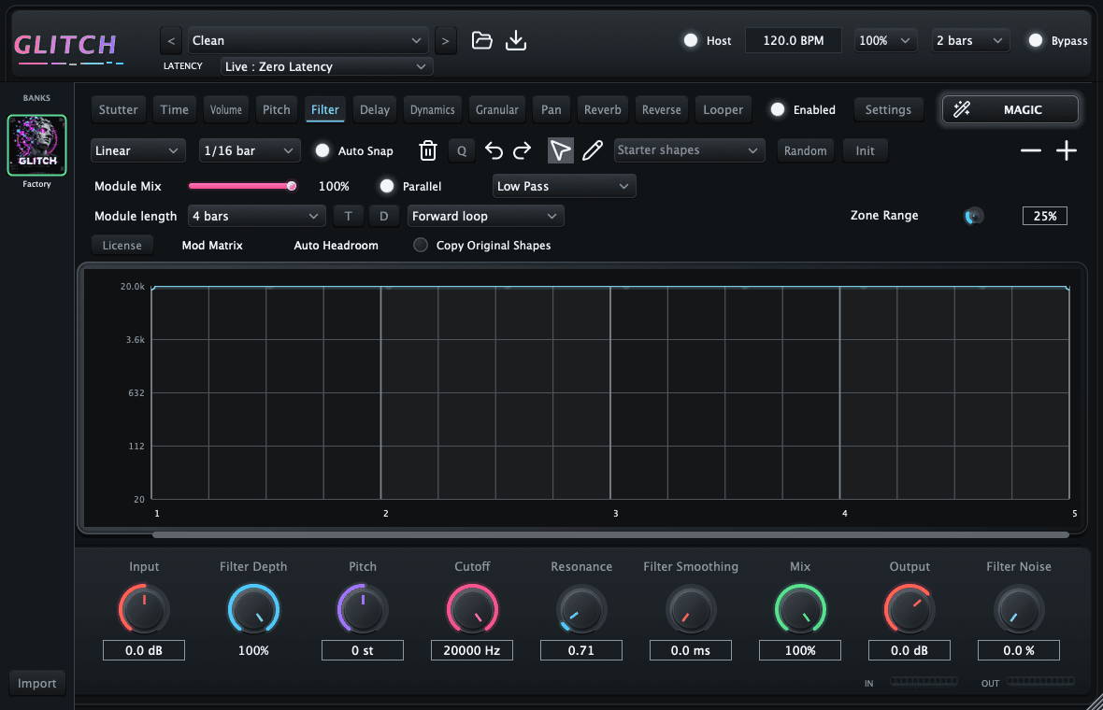
Task: Click the Resonance knob
Action: point(581,609)
